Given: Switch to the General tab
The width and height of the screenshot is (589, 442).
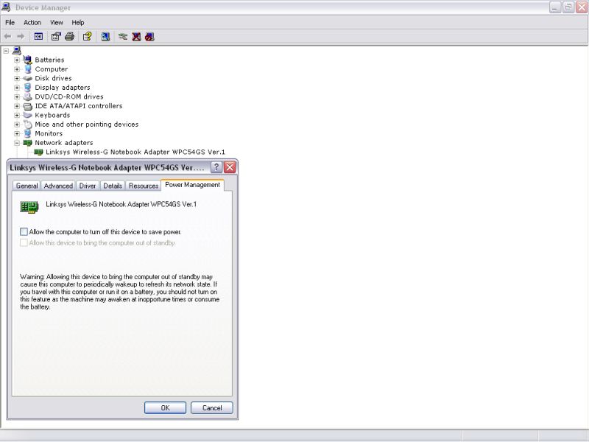Looking at the screenshot, I should (27, 186).
